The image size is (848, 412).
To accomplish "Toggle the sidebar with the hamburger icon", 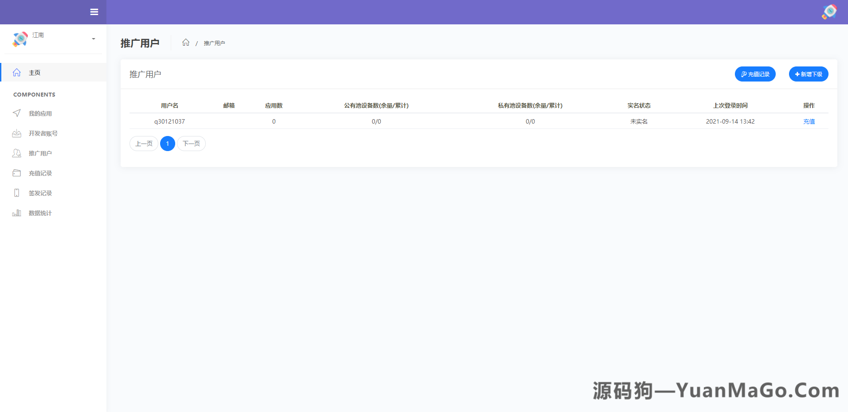I will click(94, 12).
